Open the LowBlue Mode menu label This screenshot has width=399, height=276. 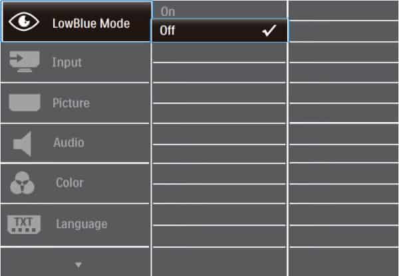91,23
